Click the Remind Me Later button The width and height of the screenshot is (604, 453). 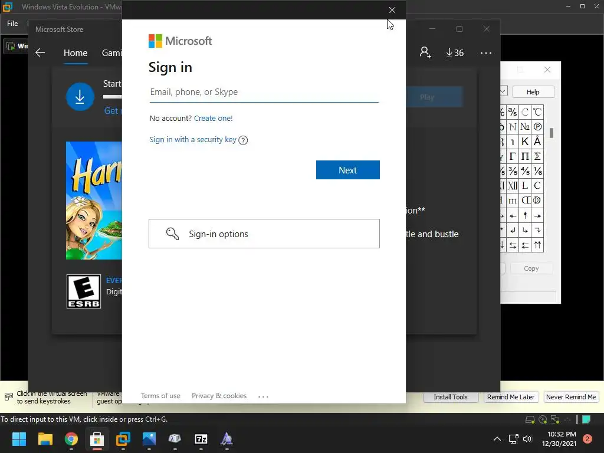510,397
